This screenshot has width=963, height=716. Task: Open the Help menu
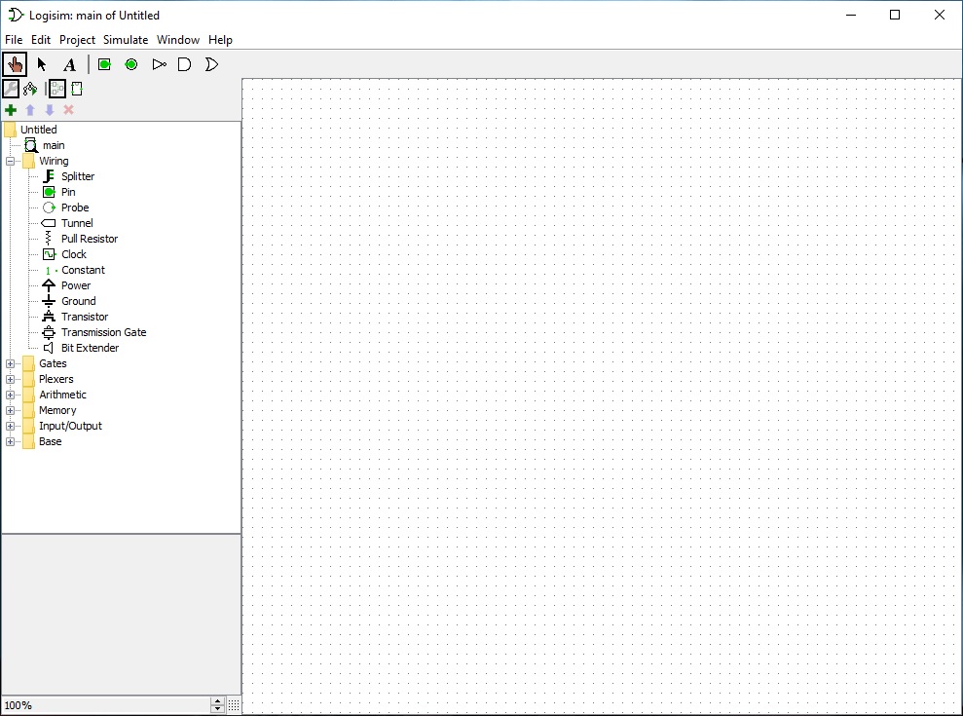(x=220, y=40)
